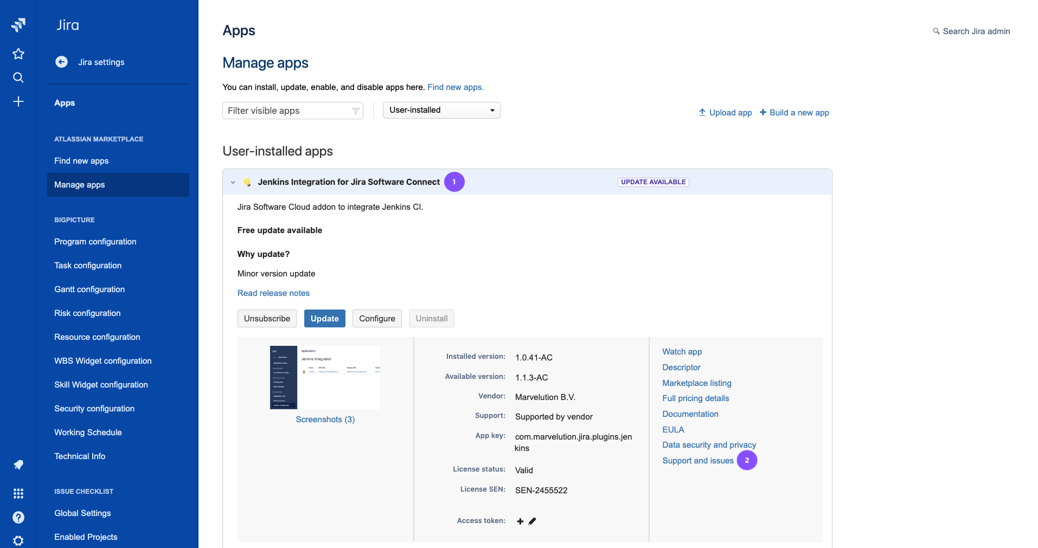The width and height of the screenshot is (1038, 548).
Task: Open the app switcher grid icon
Action: coord(18,493)
